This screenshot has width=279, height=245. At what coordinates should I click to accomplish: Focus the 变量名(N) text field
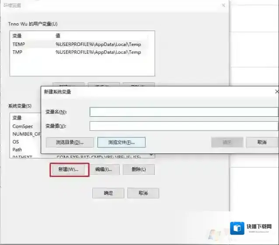tap(184, 112)
